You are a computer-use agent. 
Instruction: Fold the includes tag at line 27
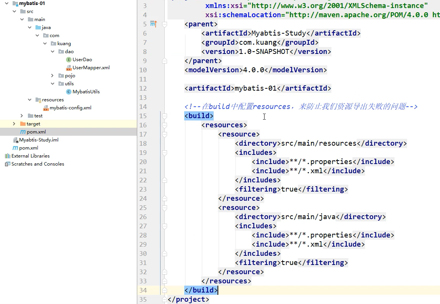point(165,226)
